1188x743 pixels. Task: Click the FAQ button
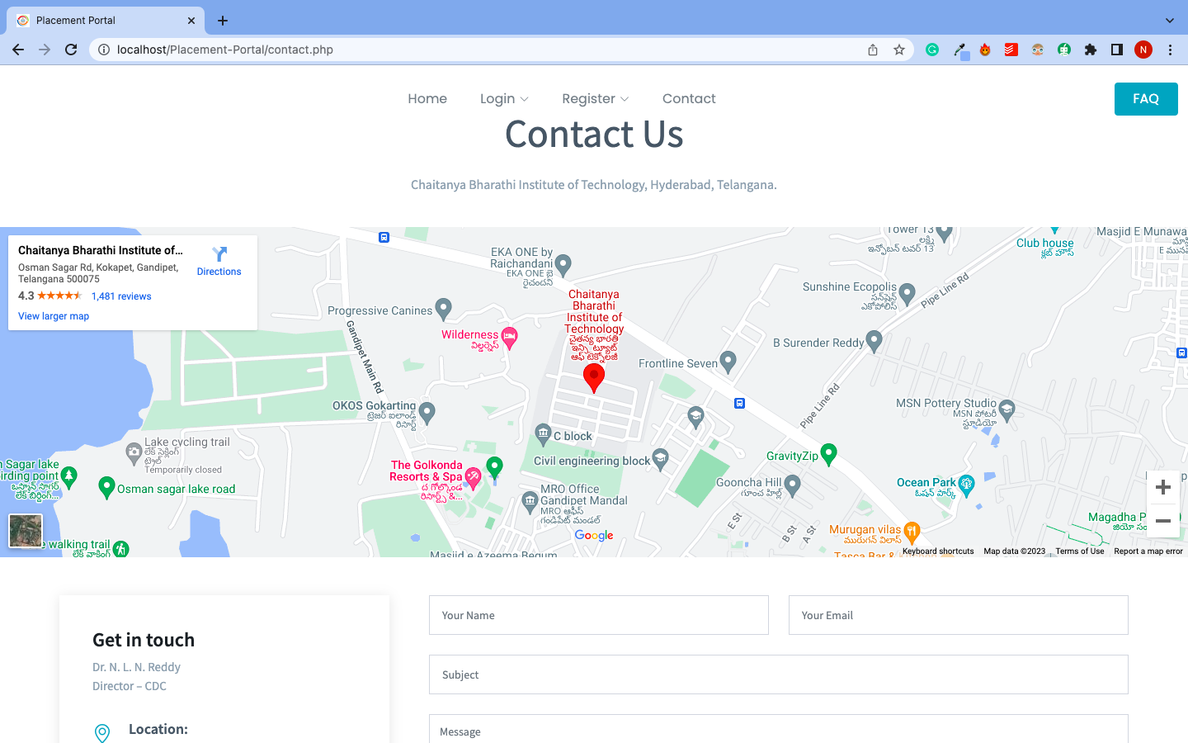1146,99
